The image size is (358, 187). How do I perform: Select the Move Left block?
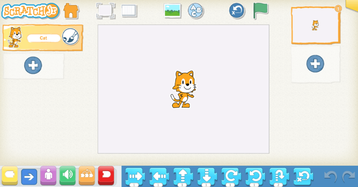[159, 177]
